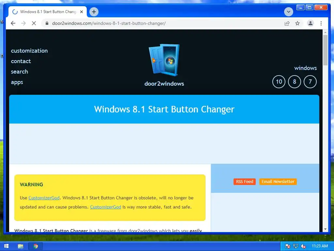Select the Windows 8.1 Start Button Changer tab
334x251 pixels.
click(x=48, y=12)
